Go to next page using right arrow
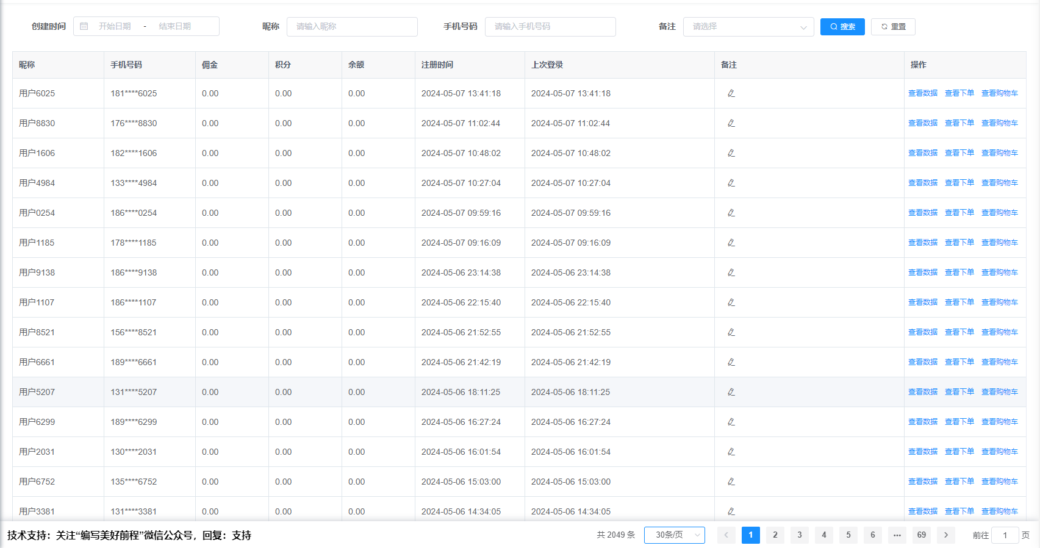The image size is (1040, 548). [x=945, y=535]
